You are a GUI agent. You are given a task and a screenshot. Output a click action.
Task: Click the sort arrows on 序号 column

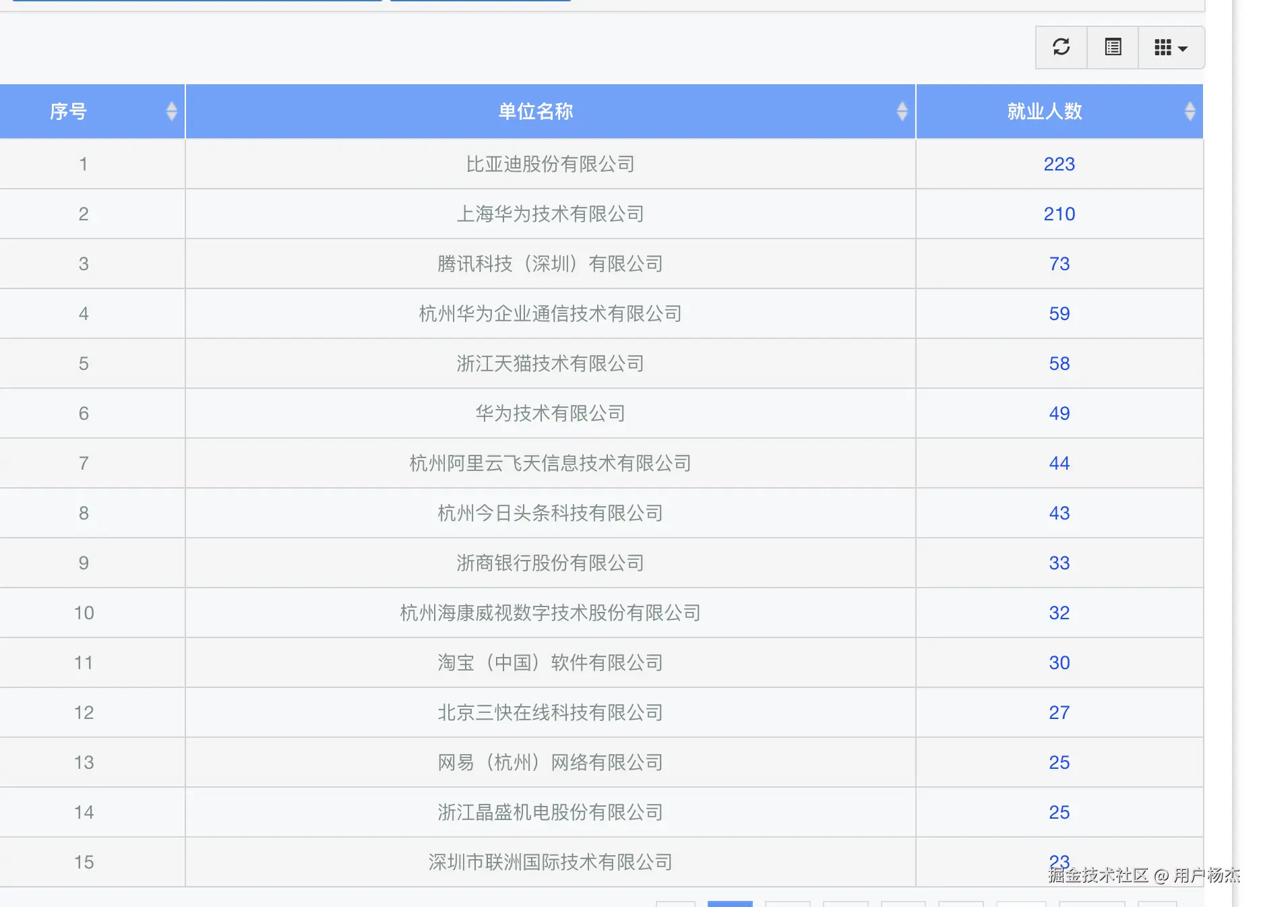[173, 111]
